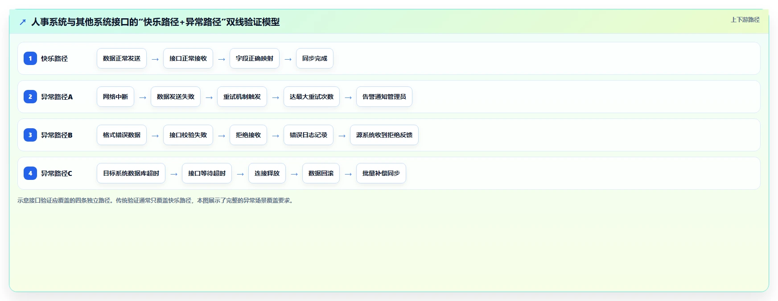Click the number 2 badge for 异常路径A
The width and height of the screenshot is (778, 301).
coord(30,97)
